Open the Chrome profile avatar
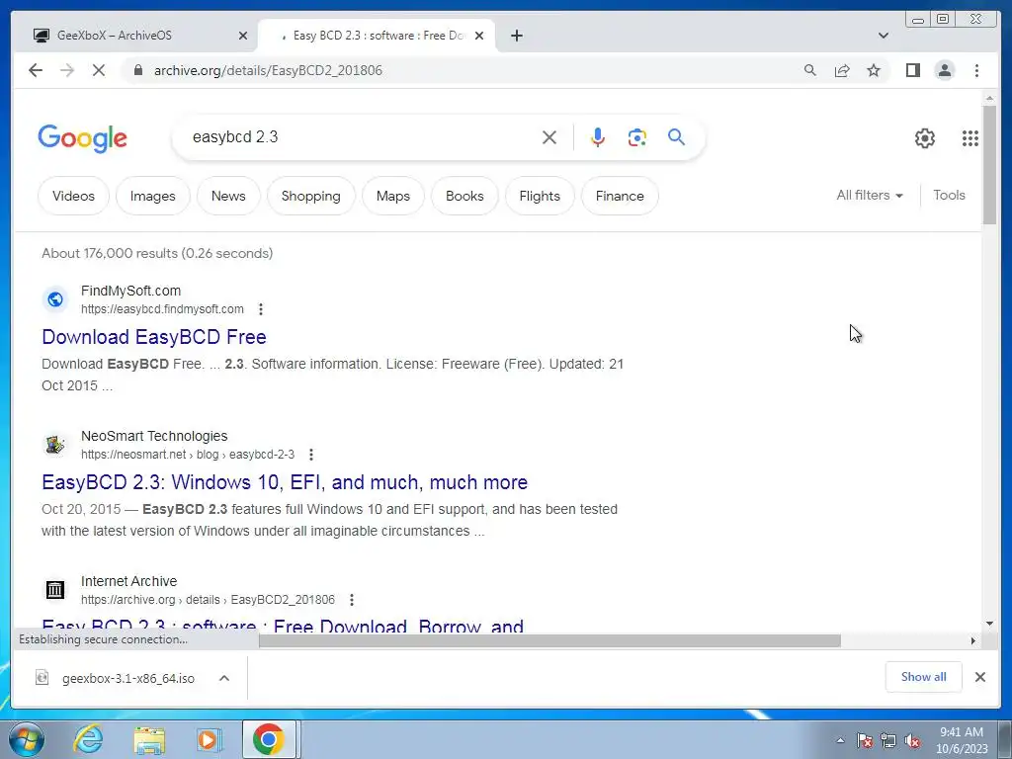This screenshot has width=1012, height=759. pos(945,70)
